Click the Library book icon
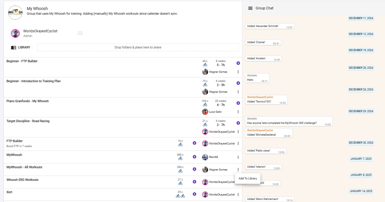 (x=14, y=48)
